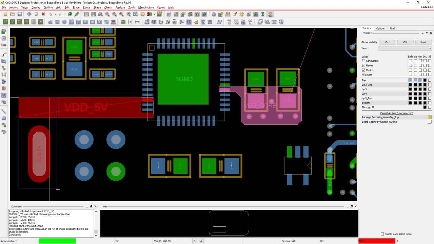Click General edit in status bar
434x244 pixels.
click(x=288, y=241)
